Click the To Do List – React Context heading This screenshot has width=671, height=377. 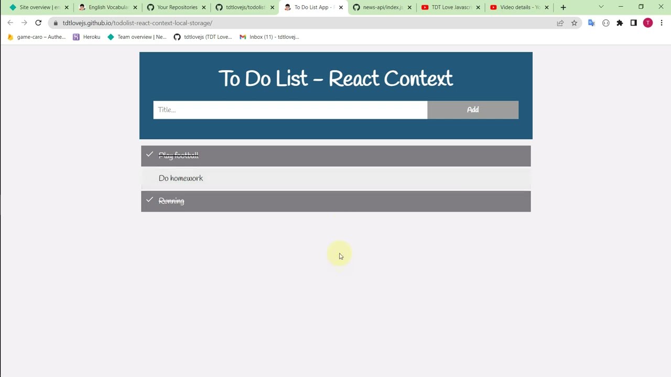[x=335, y=79]
